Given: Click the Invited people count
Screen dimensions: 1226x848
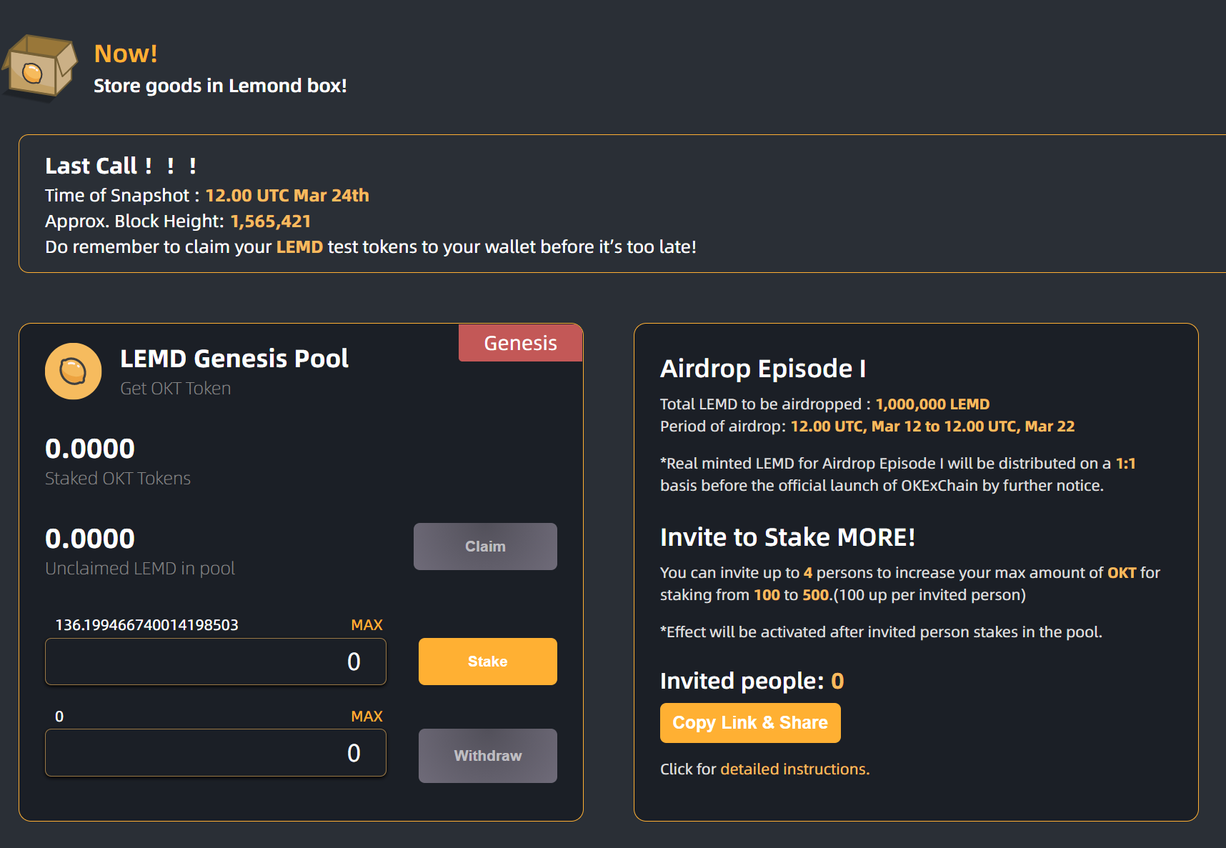Looking at the screenshot, I should coord(837,682).
